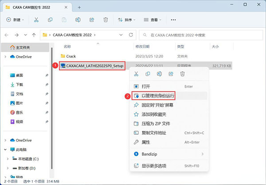Expand 新加卷 (D:) in the sidebar
The width and height of the screenshot is (266, 185).
point(8,168)
